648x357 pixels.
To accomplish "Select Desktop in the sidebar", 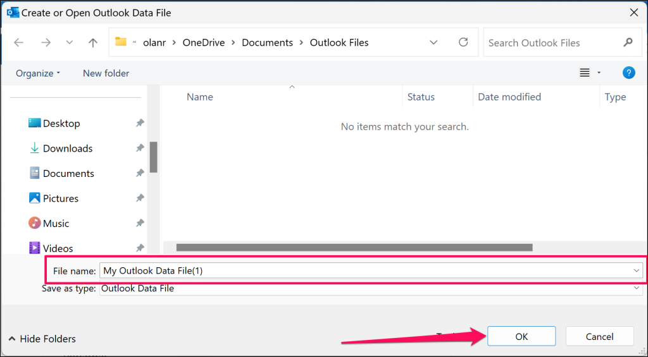I will coord(61,123).
